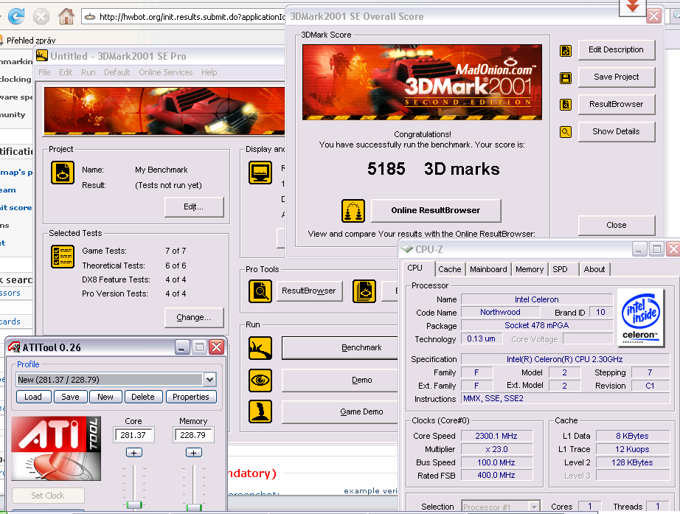Viewport: 680px width, 514px height.
Task: Click the Show Details button
Action: point(617,132)
